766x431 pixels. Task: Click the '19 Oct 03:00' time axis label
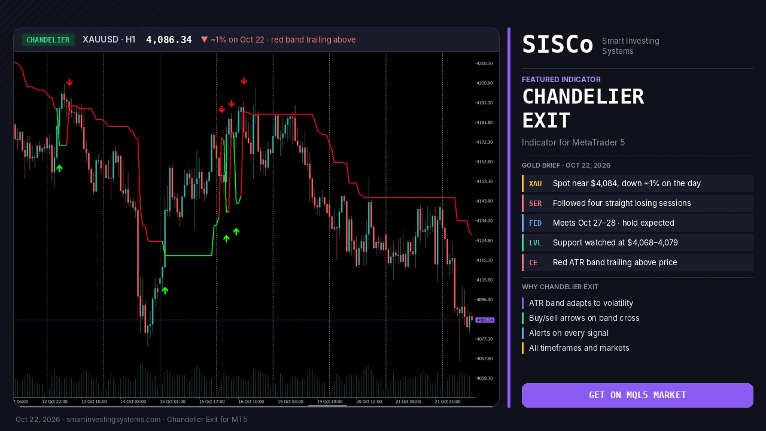[290, 402]
